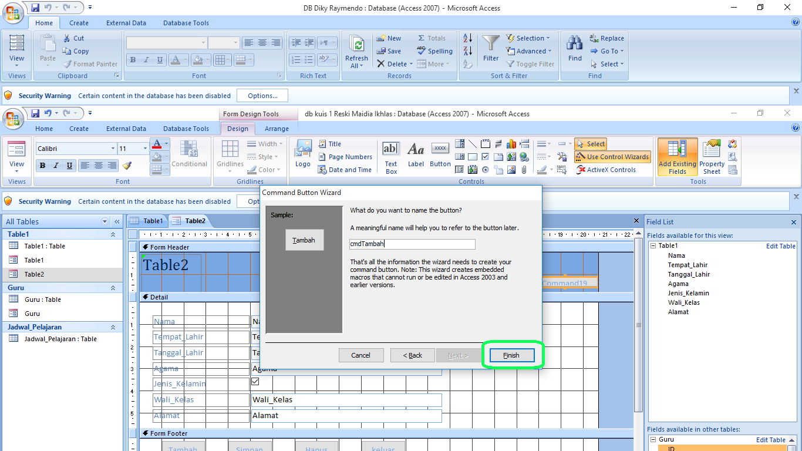Go Back in the Command Button Wizard

pos(413,355)
